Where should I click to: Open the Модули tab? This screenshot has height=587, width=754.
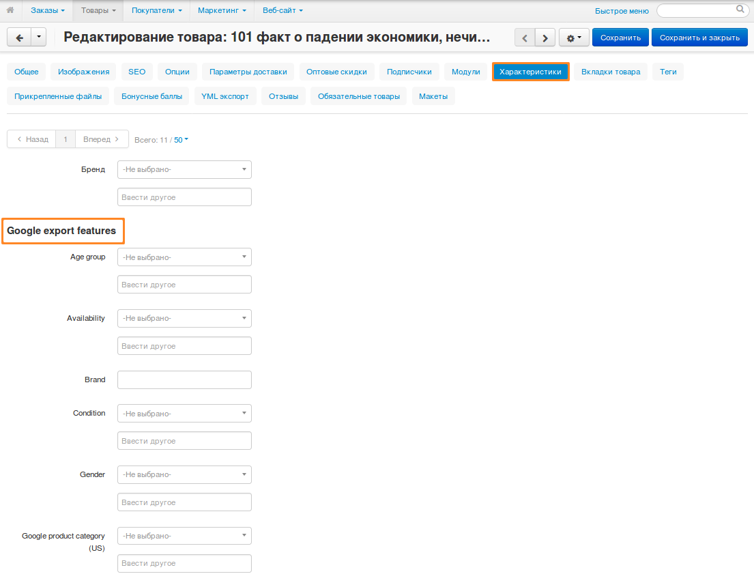(x=465, y=72)
